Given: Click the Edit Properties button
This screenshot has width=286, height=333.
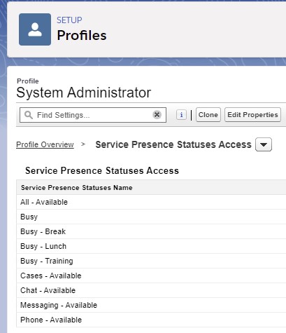Looking at the screenshot, I should [x=252, y=115].
